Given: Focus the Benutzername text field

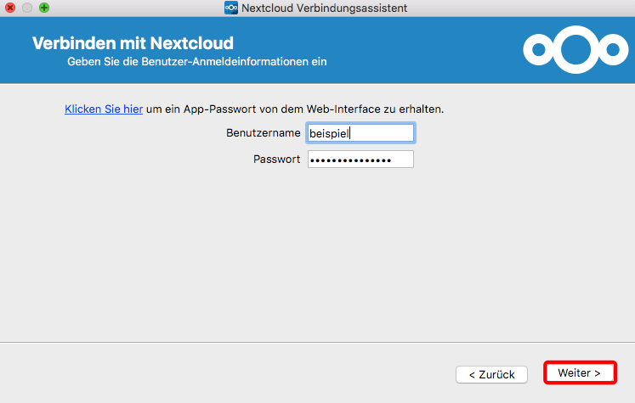Looking at the screenshot, I should pyautogui.click(x=360, y=133).
